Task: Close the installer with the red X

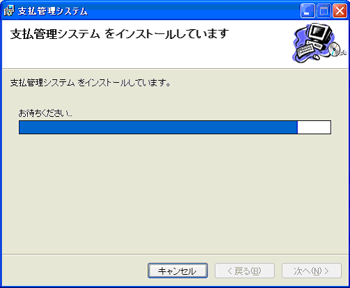Action: click(x=340, y=11)
